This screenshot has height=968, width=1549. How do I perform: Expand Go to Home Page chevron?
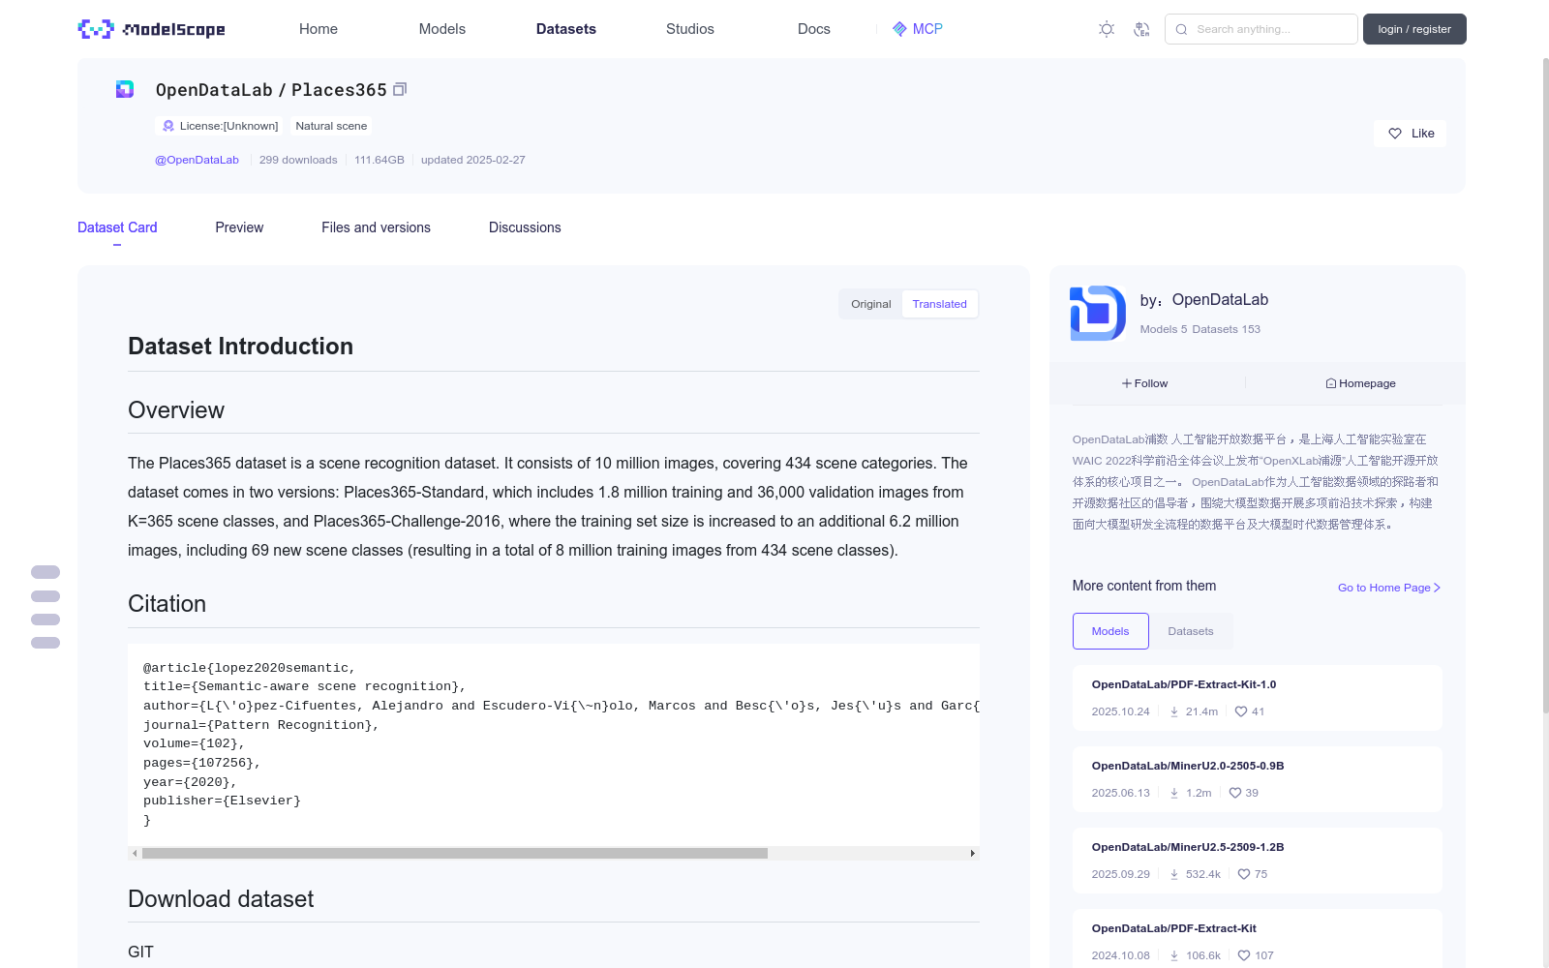click(x=1437, y=588)
